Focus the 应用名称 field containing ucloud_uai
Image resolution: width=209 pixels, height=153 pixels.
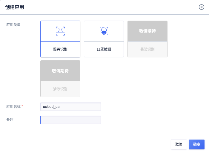71,107
